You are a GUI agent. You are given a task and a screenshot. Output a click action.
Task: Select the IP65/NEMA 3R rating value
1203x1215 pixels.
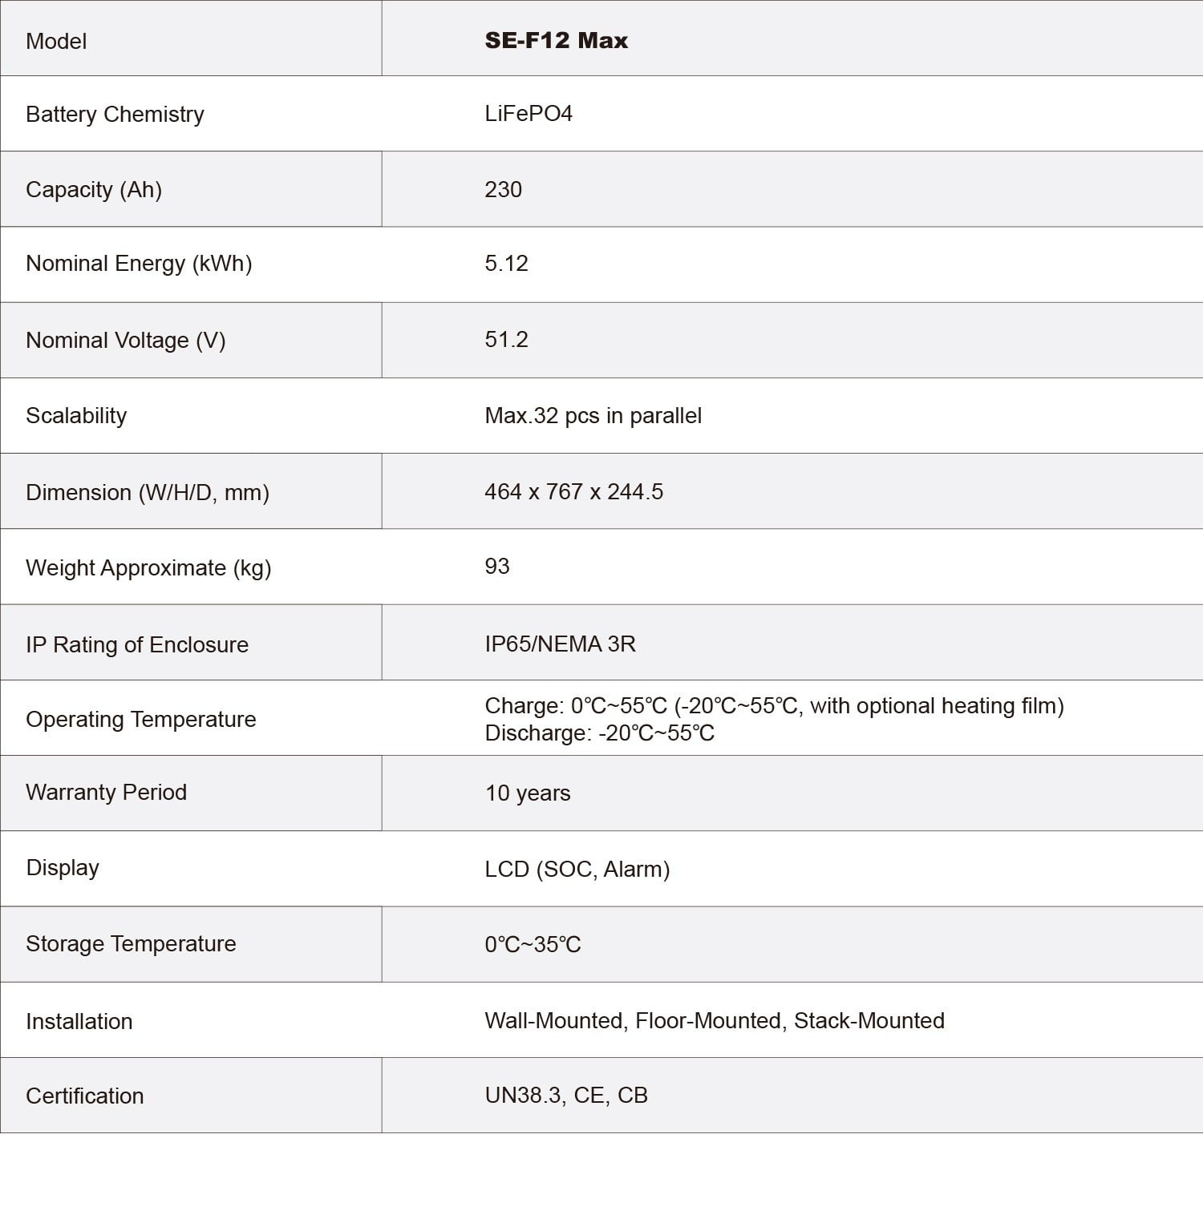point(560,644)
